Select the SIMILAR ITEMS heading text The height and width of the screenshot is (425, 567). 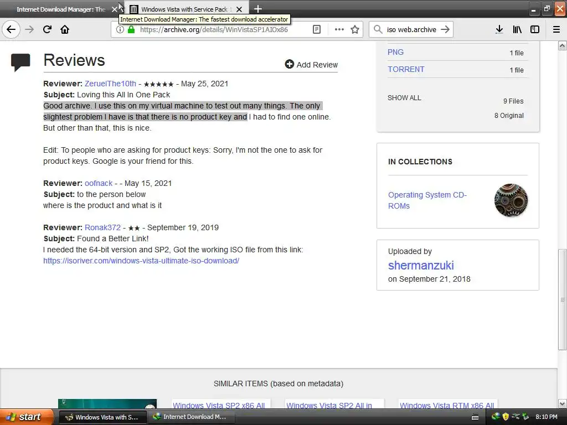point(279,383)
